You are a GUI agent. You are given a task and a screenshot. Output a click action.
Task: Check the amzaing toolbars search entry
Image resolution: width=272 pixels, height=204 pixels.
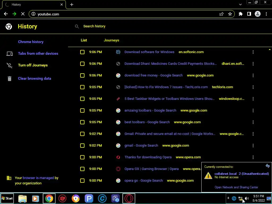pyautogui.click(x=82, y=110)
